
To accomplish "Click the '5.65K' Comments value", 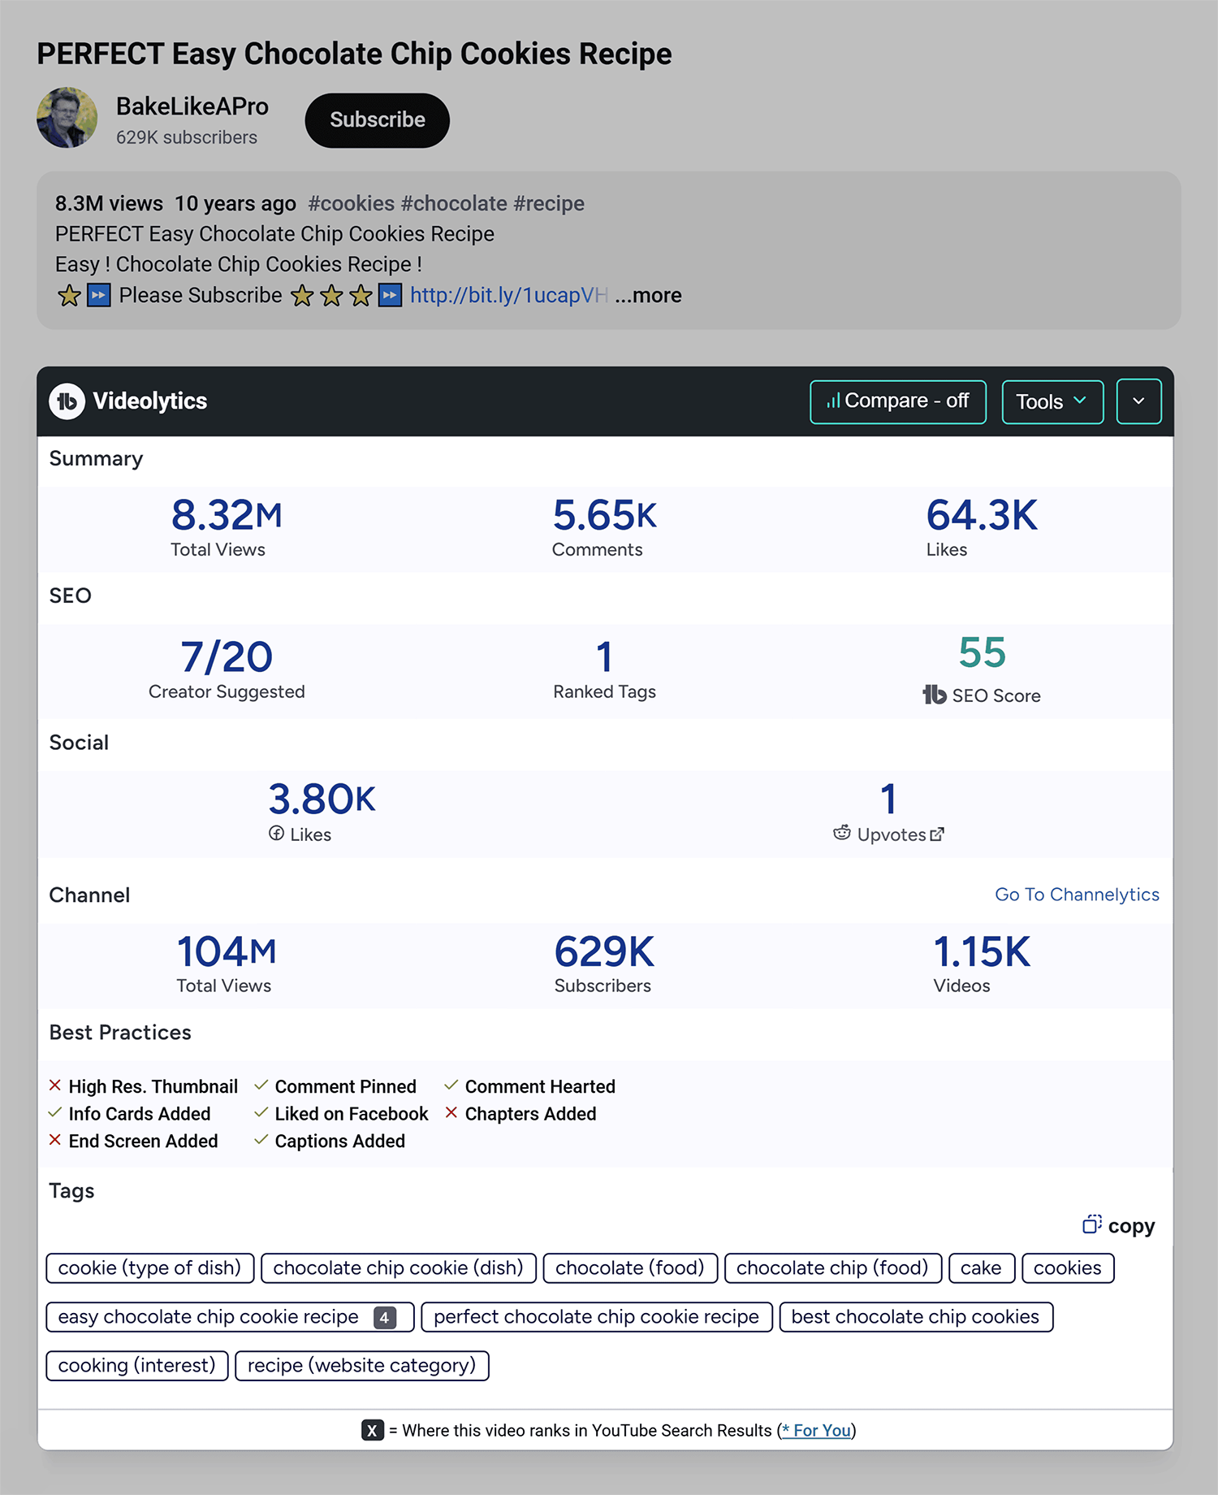I will coord(605,515).
